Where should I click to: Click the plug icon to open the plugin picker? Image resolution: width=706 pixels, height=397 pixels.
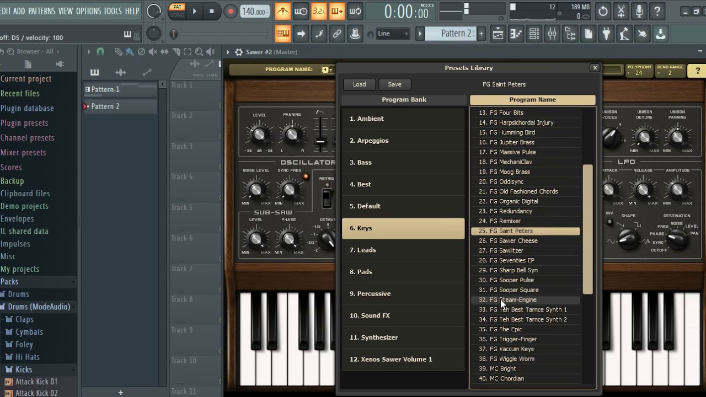coord(607,34)
